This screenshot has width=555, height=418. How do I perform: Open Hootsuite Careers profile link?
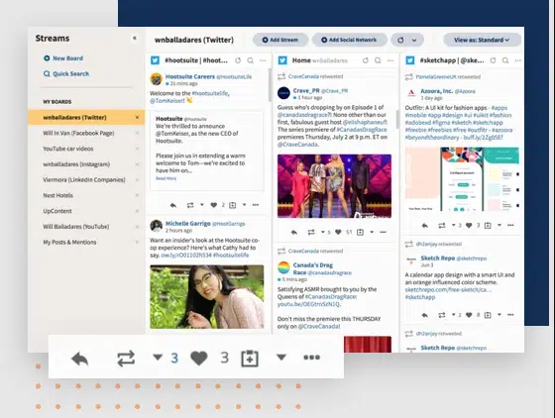190,76
